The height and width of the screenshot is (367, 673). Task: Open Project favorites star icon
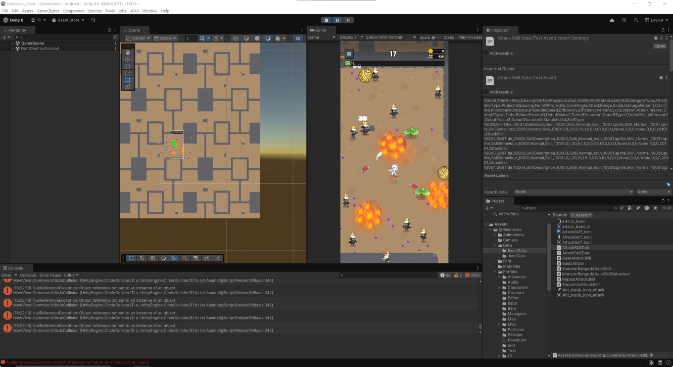pos(655,208)
